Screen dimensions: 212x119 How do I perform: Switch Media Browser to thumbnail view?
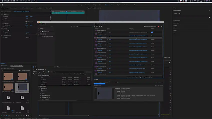[57, 67]
